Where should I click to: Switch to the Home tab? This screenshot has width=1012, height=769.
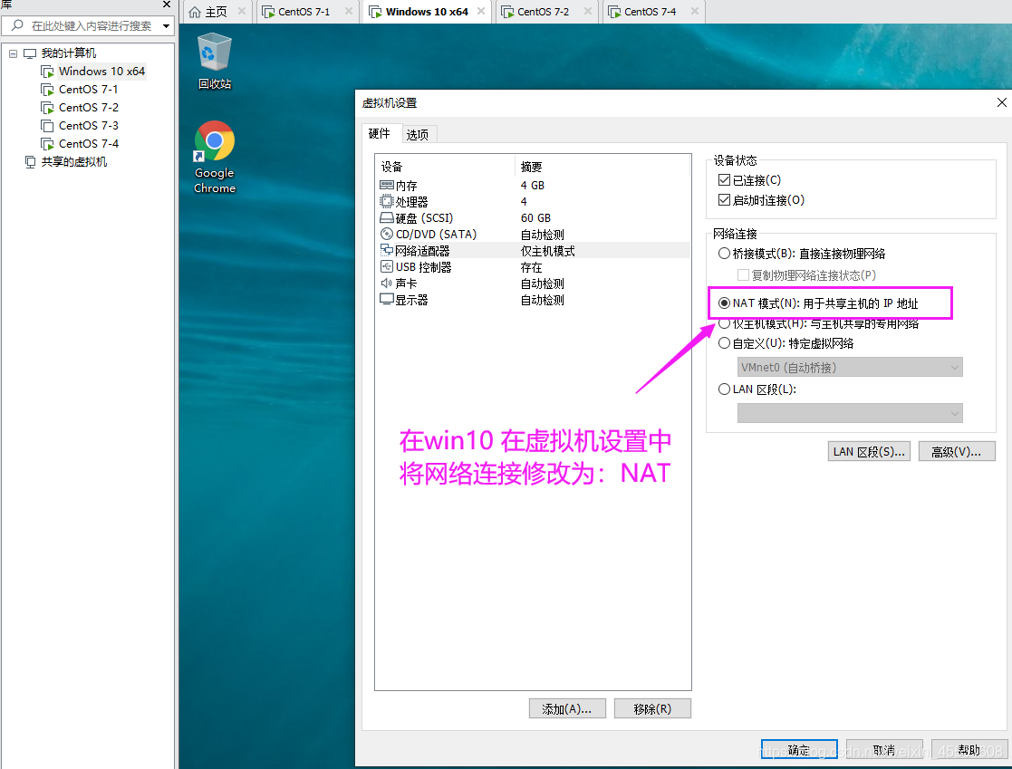point(217,12)
